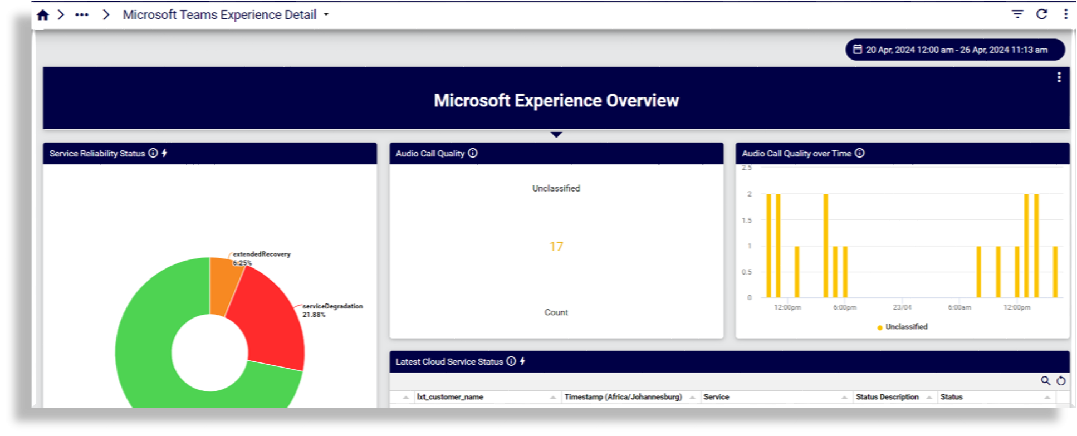Show info for Latest Cloud Service Status
This screenshot has width=1077, height=436.
(511, 361)
